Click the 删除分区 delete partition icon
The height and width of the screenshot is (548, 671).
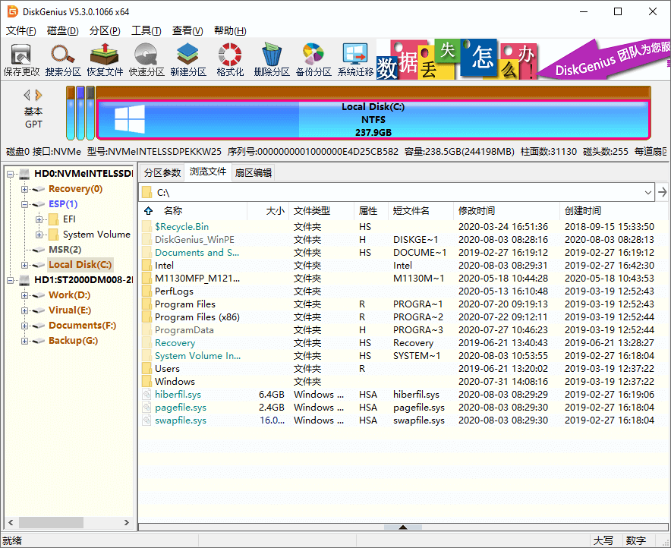tap(270, 58)
